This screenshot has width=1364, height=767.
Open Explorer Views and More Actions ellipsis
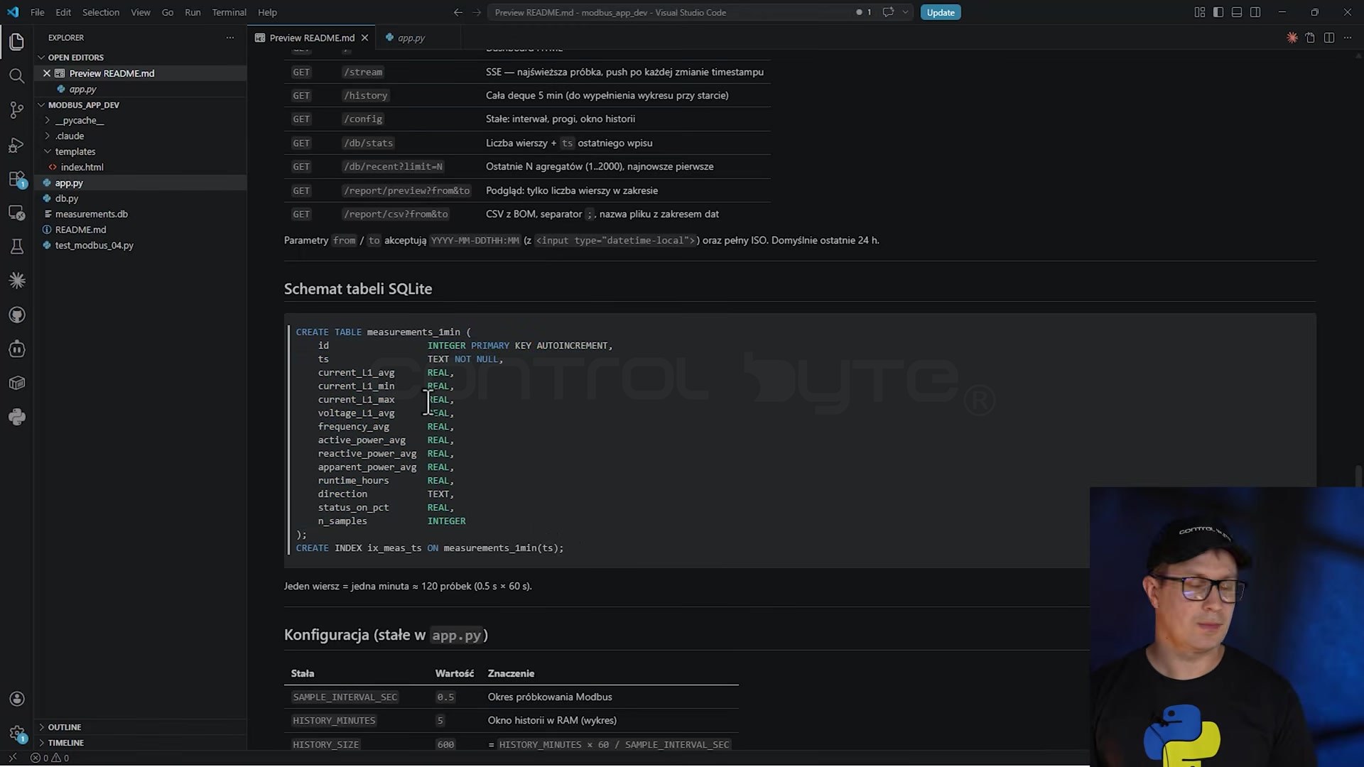pos(230,38)
